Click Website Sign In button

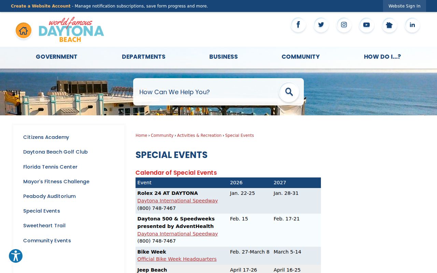[405, 6]
